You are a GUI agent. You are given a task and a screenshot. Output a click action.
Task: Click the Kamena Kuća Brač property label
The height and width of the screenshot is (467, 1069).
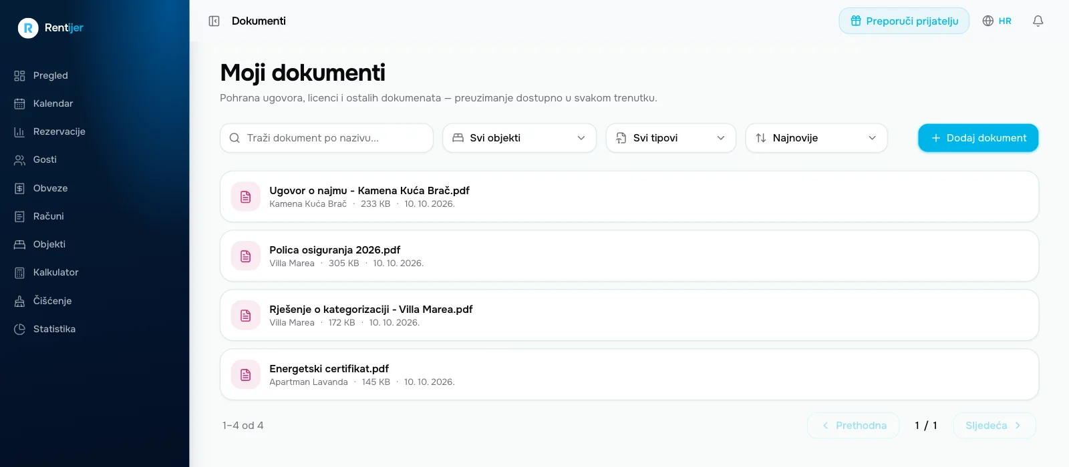(308, 204)
